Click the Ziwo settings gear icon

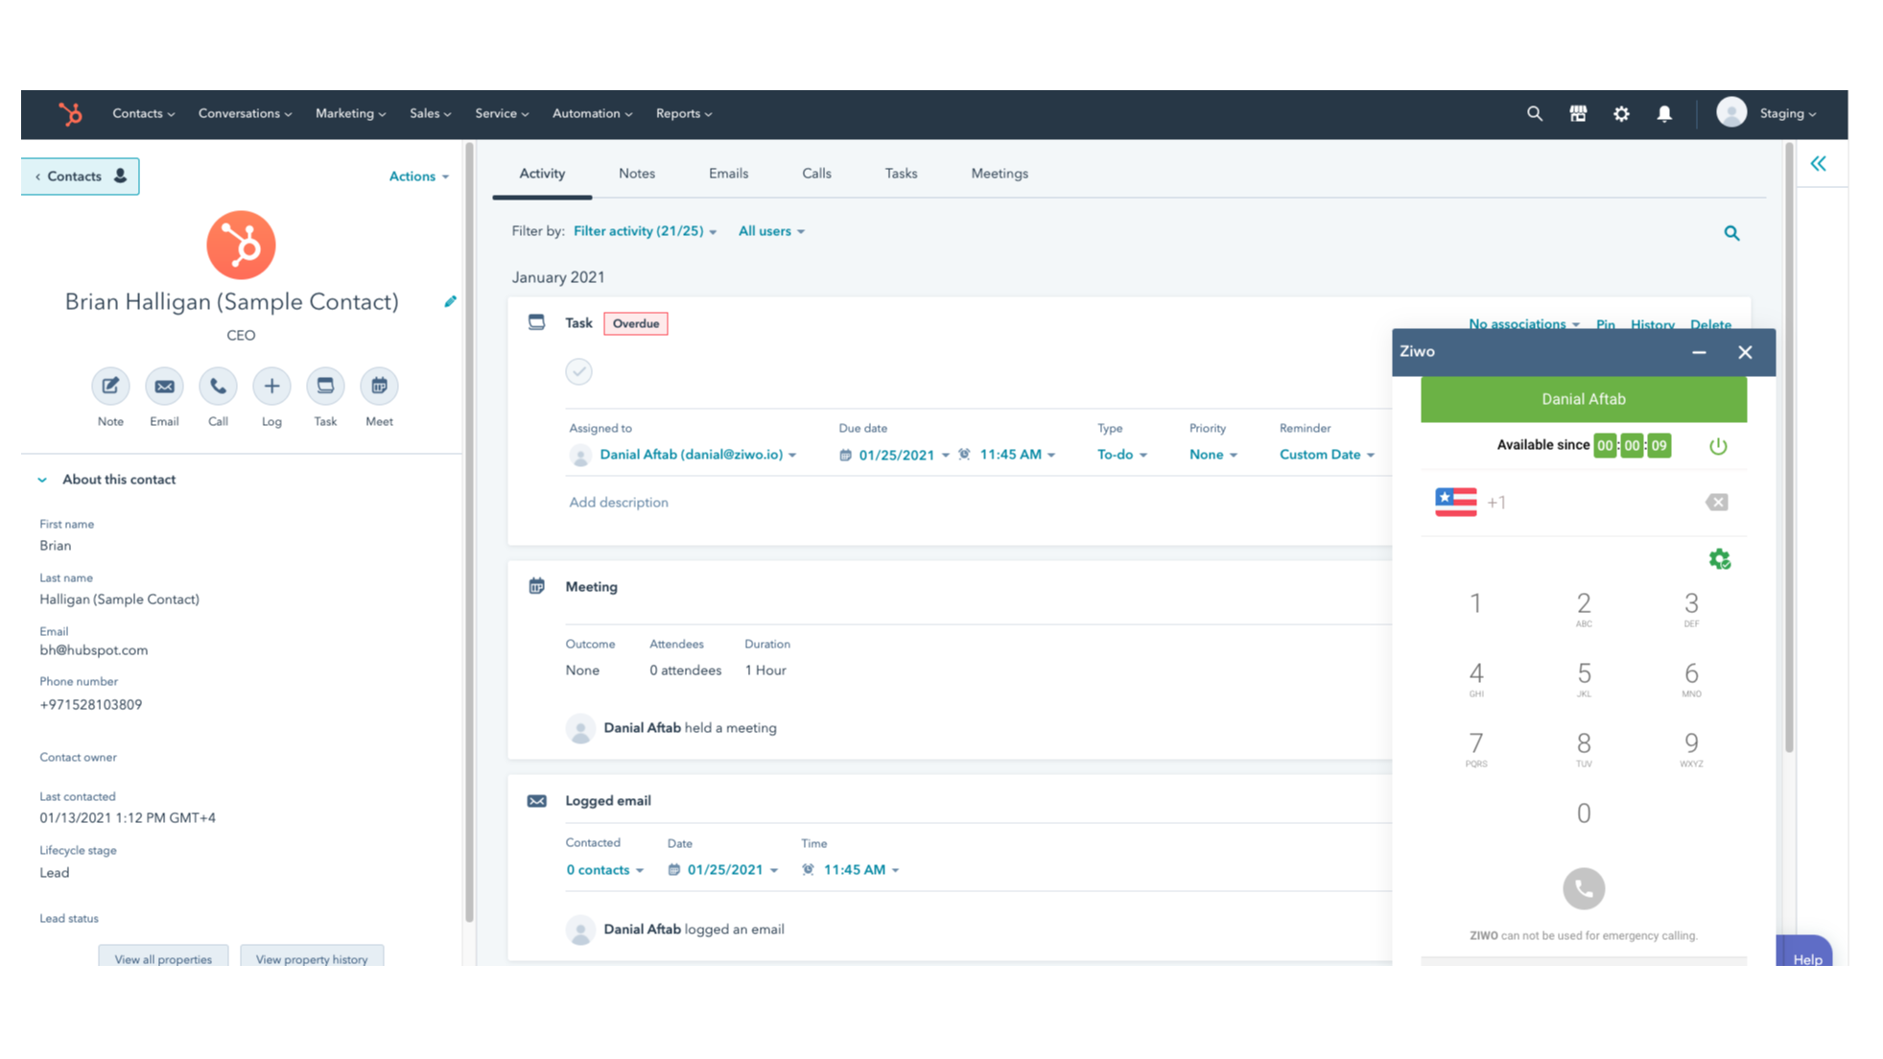coord(1719,558)
